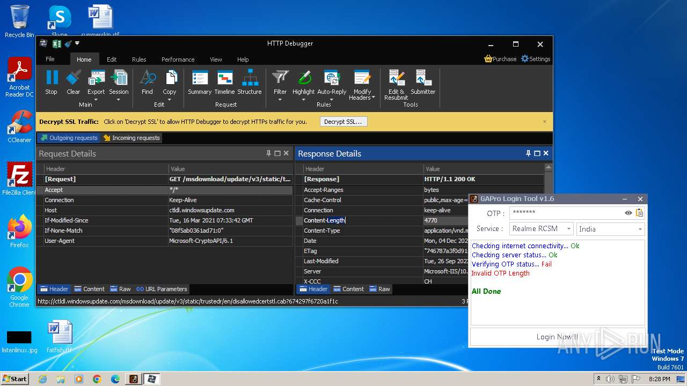Click the Decrypt SSL... button
This screenshot has height=386, width=687.
click(x=343, y=122)
